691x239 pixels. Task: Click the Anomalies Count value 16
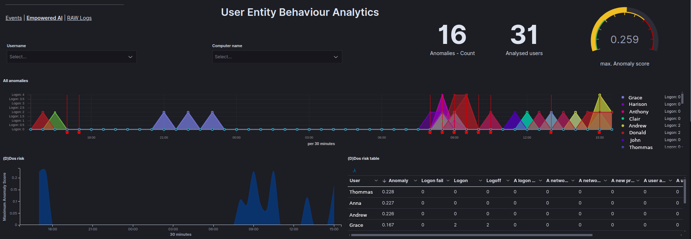[x=452, y=35]
